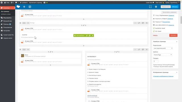Delete column inside #uslugi row
Screen dimensions: 182x102
coord(86,25)
